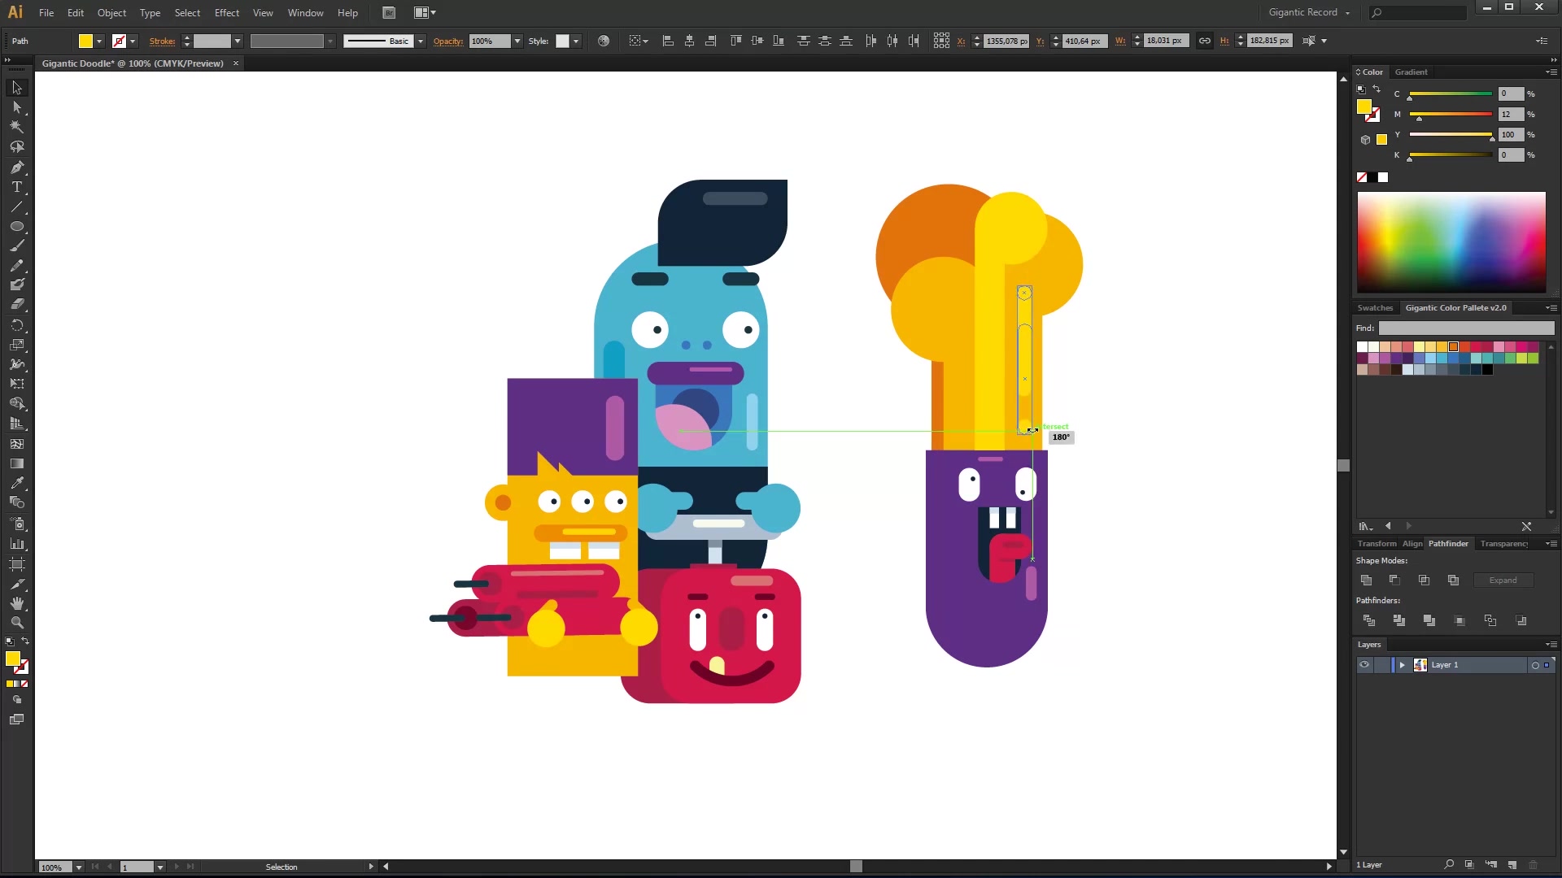Toggle visibility eye of Layer 1
Screen dimensions: 1562x878
[x=1364, y=665]
